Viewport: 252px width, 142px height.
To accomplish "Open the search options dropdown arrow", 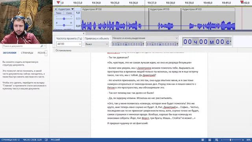I will tap(45, 46).
